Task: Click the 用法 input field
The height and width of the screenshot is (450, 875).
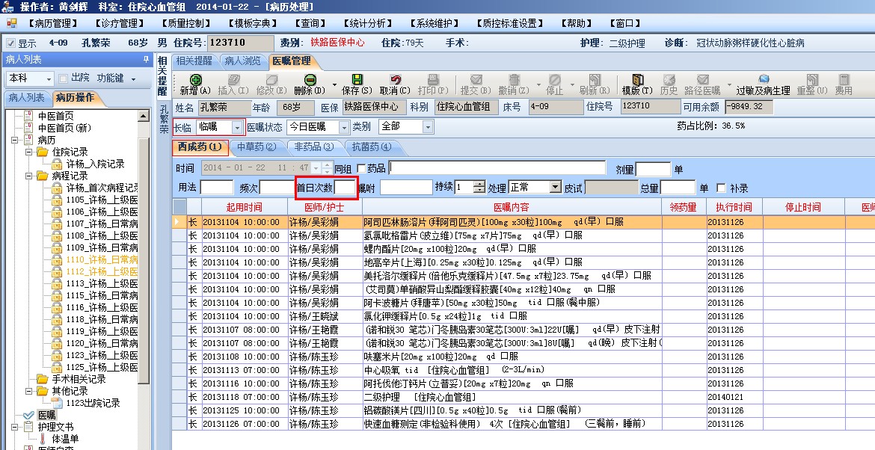Action: 217,188
